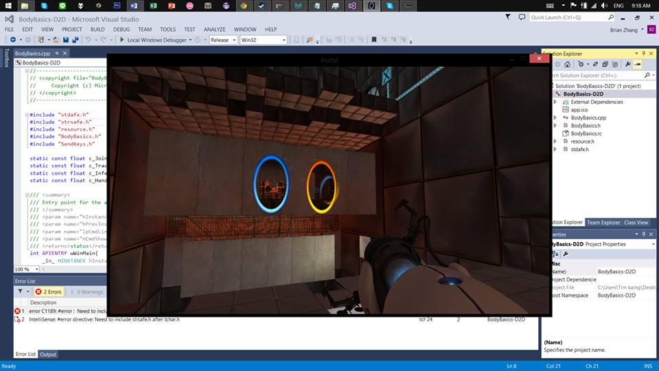This screenshot has height=371, width=659.
Task: Pin the BodyBasics.cpp editor tab
Action: click(x=57, y=53)
